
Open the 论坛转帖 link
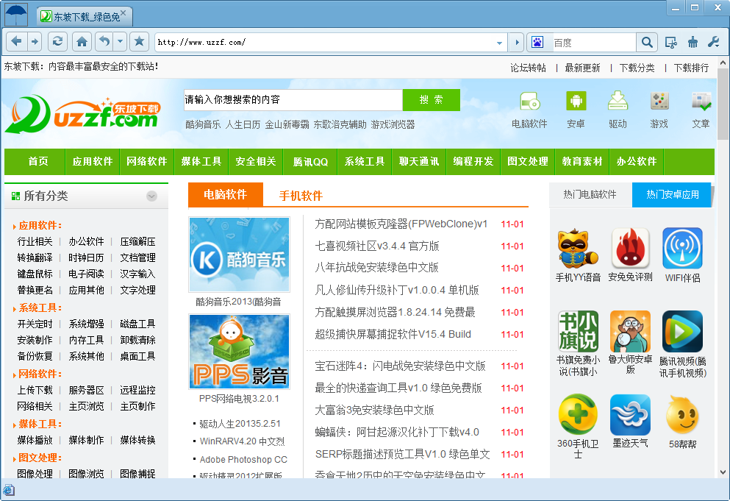click(528, 68)
